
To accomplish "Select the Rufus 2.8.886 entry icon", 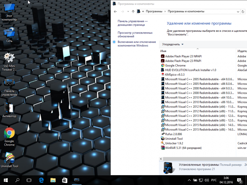I will click(x=163, y=134).
